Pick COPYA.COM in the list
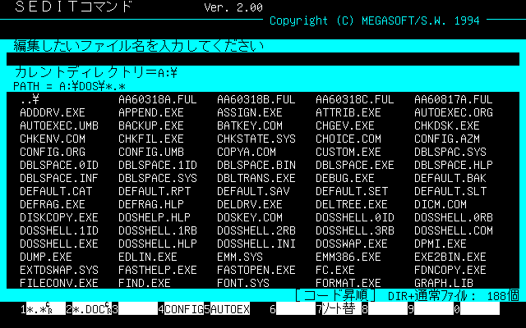 247,152
